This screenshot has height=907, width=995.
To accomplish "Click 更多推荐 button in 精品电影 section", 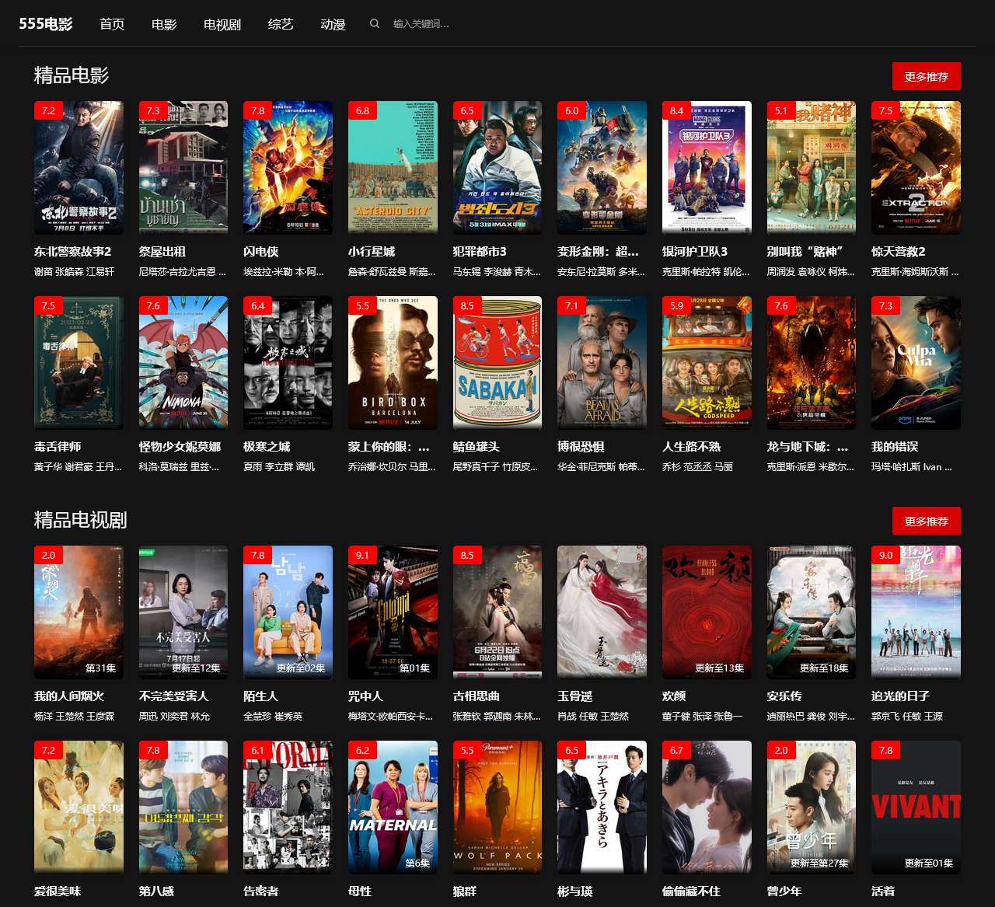I will 926,76.
